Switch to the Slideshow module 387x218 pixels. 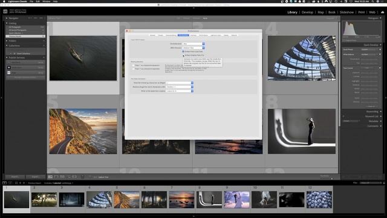pos(346,12)
